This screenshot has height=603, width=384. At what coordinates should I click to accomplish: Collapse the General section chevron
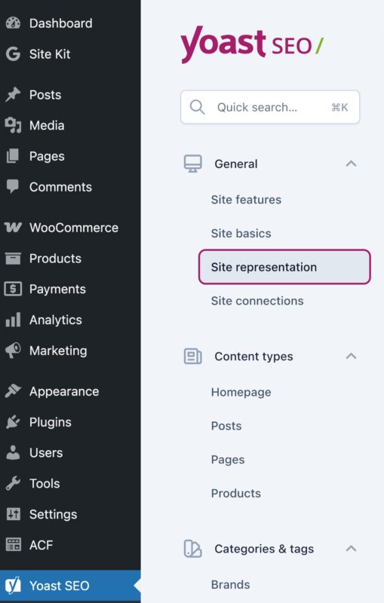click(x=351, y=164)
